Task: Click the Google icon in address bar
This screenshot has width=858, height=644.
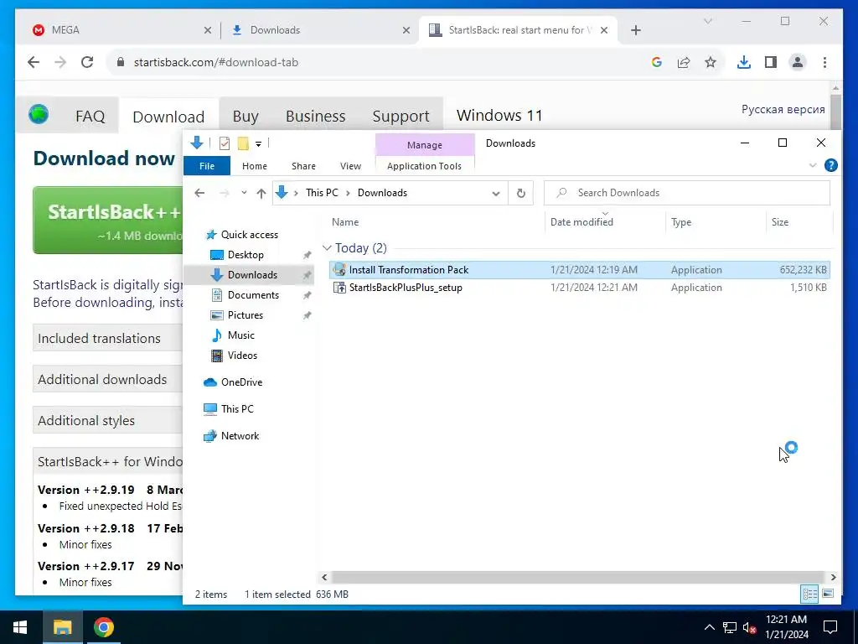Action: (x=657, y=62)
